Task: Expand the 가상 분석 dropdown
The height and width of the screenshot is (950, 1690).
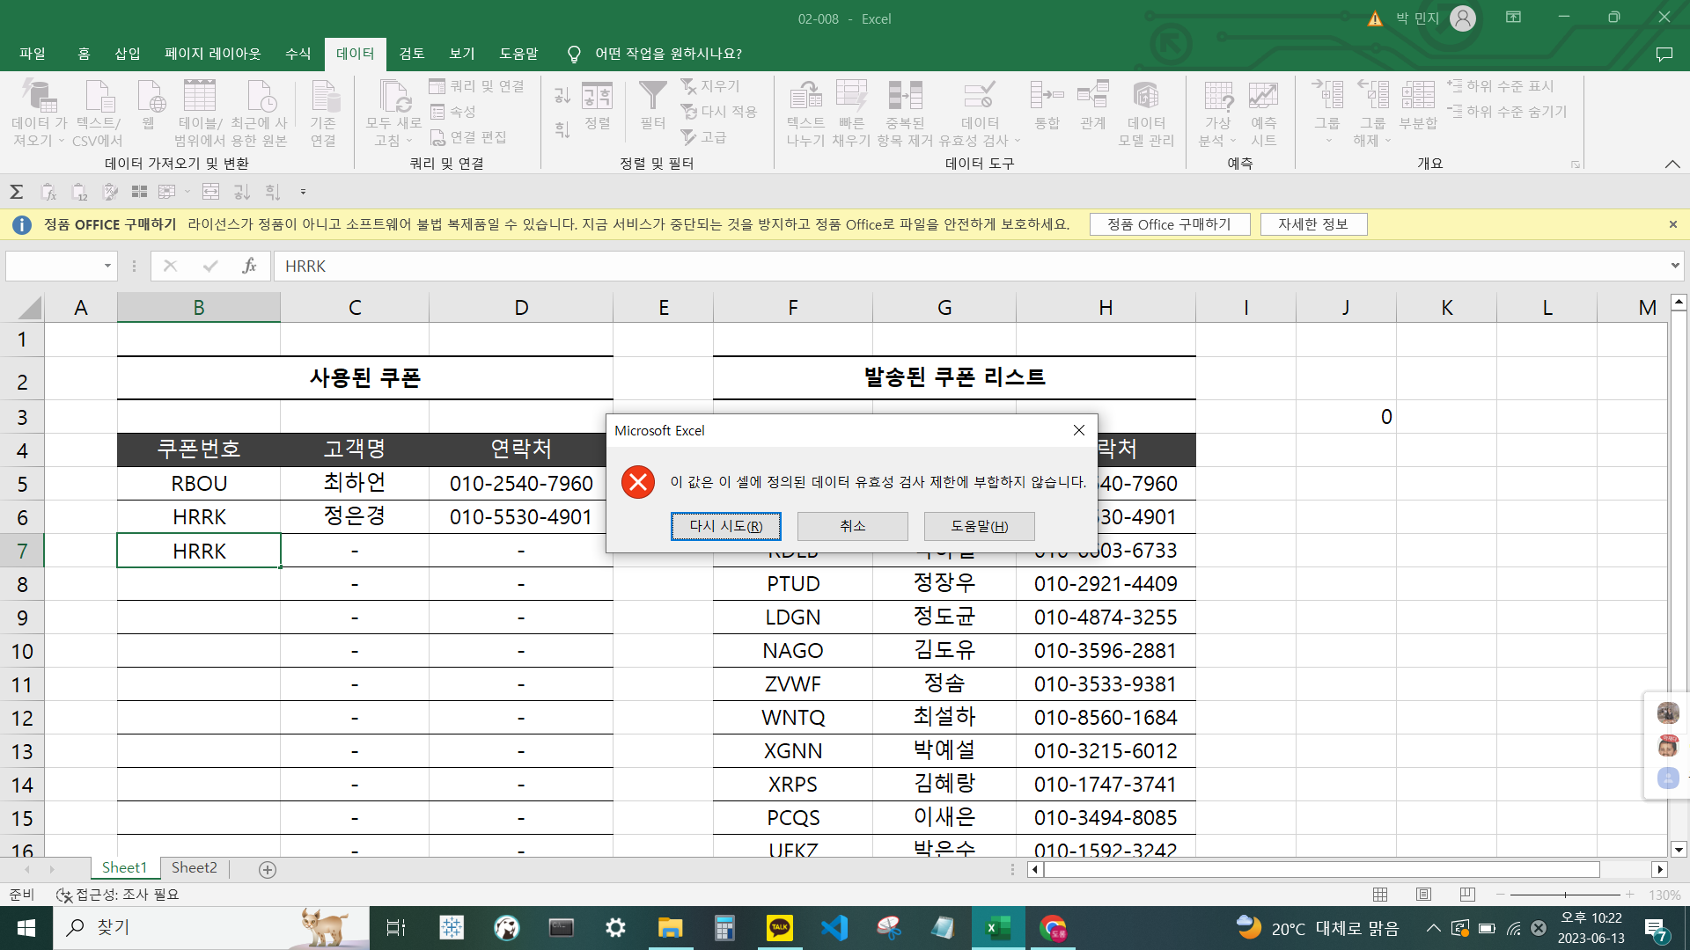Action: click(x=1232, y=141)
